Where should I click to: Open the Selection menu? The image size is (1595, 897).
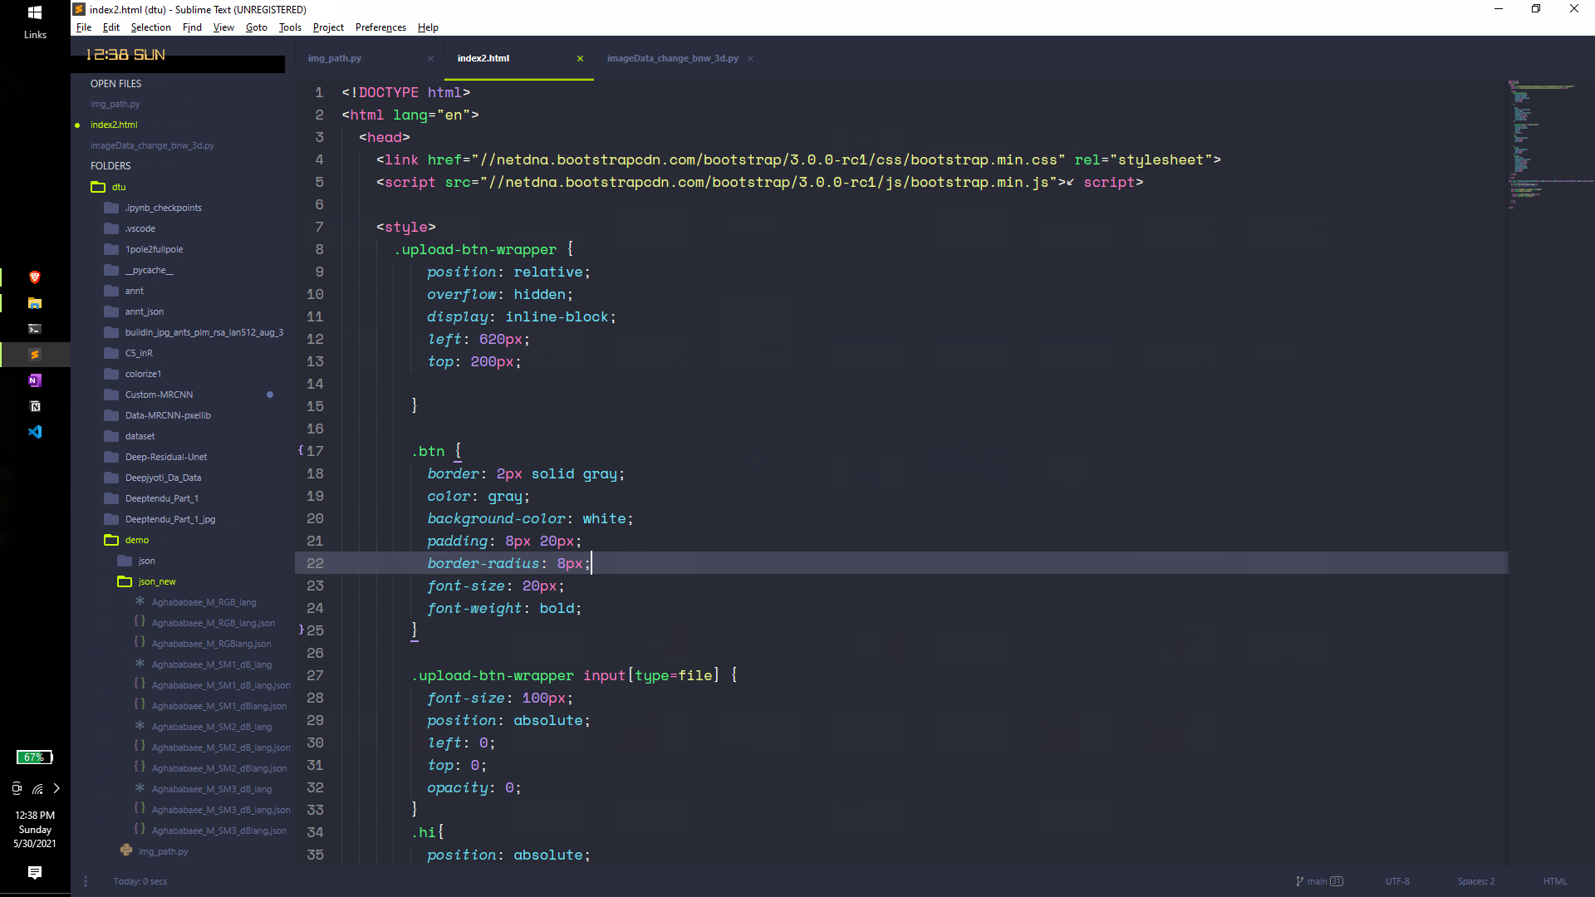click(150, 27)
